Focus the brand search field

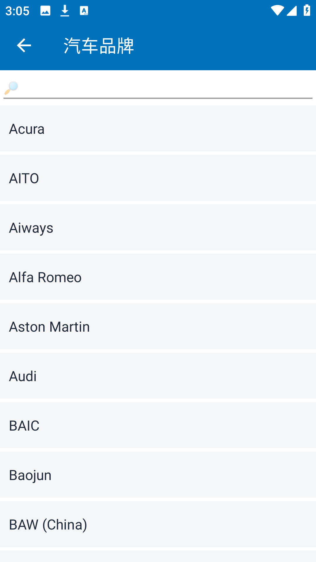point(164,88)
